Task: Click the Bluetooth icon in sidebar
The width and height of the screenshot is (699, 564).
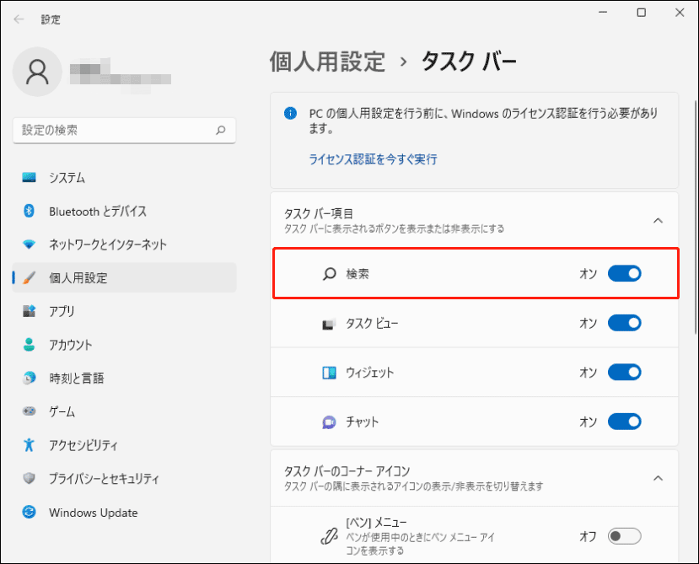Action: click(29, 211)
